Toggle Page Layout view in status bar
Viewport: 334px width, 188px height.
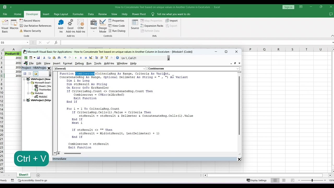[x=284, y=180]
